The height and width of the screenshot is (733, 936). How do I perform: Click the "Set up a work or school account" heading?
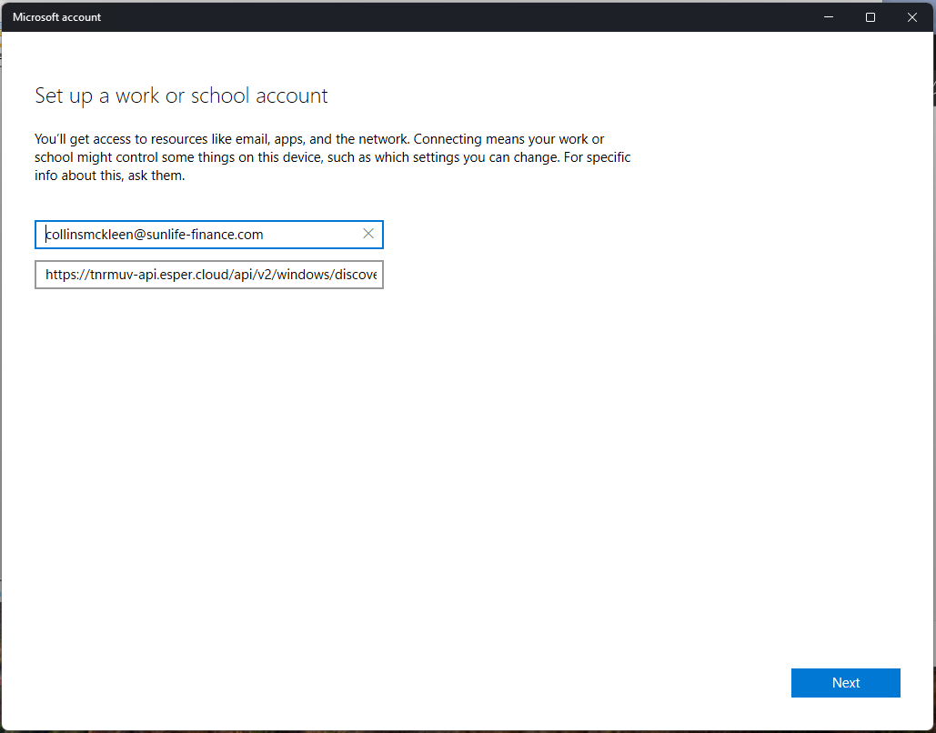[181, 95]
